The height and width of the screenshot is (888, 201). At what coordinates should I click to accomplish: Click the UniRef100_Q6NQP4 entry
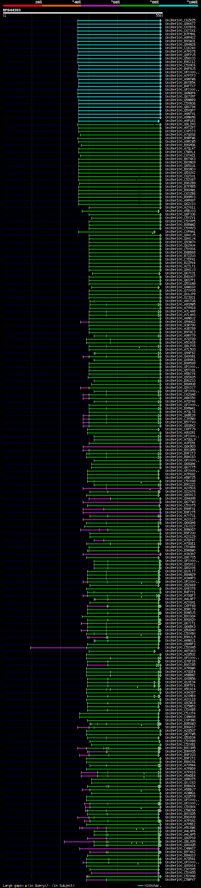point(180,93)
